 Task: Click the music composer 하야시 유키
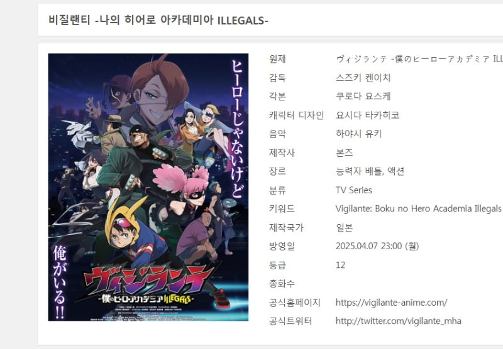tap(358, 134)
